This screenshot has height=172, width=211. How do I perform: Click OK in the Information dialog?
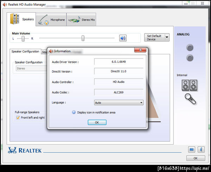[97, 122]
